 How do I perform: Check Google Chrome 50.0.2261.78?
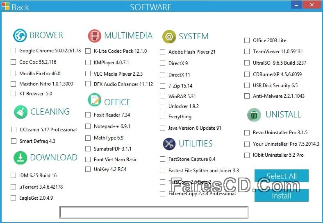click(14, 51)
